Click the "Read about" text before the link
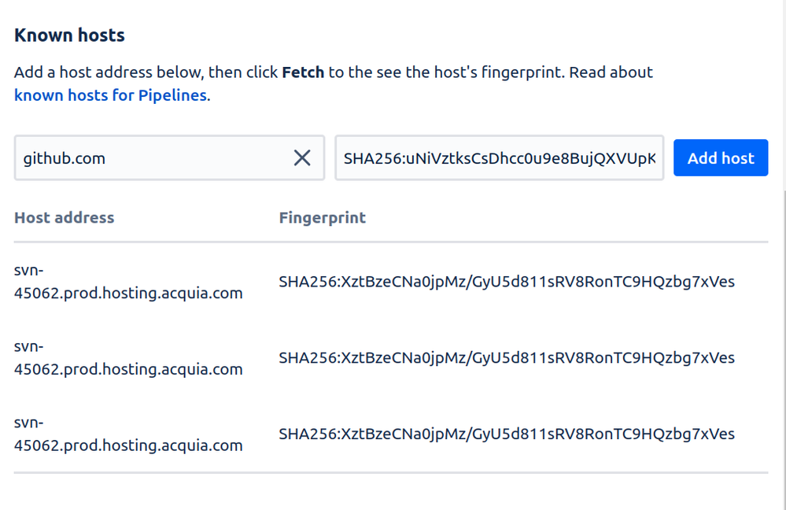 [x=611, y=72]
